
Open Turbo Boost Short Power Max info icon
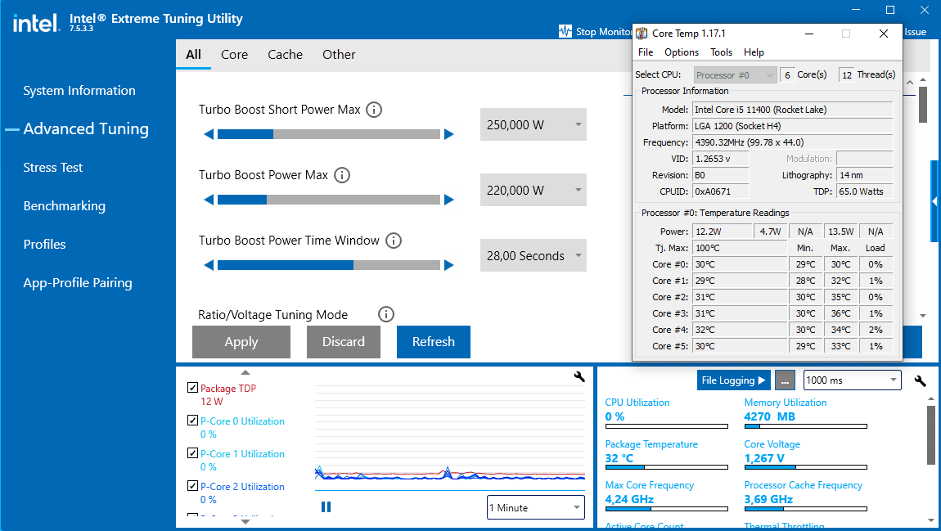click(x=374, y=110)
